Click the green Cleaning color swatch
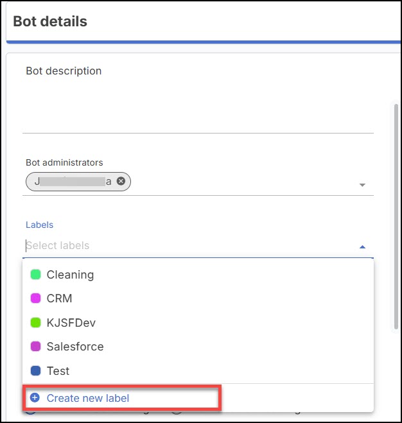 35,275
